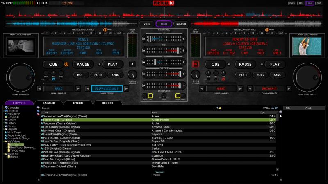Screen dimensions: 328x184
Task: Open GeniusDJ in the folder tree
Action: click(13, 117)
